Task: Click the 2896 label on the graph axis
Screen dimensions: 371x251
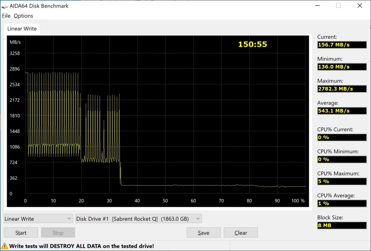Action: [x=15, y=69]
